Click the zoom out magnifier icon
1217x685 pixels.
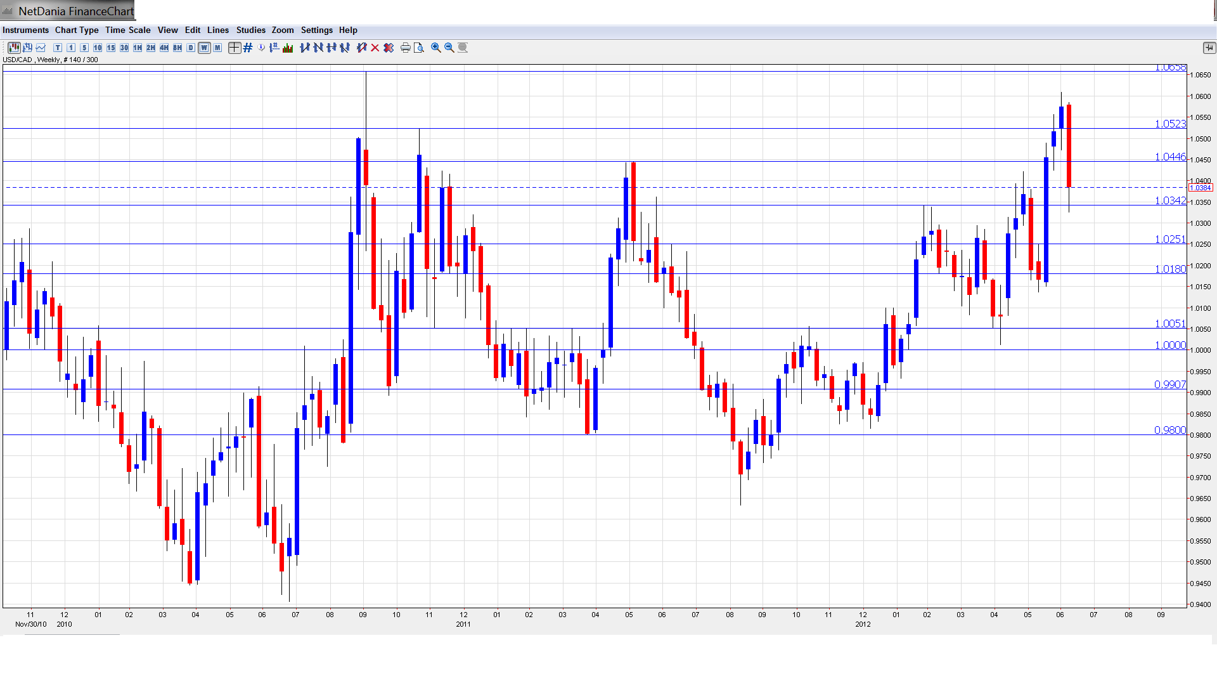449,48
